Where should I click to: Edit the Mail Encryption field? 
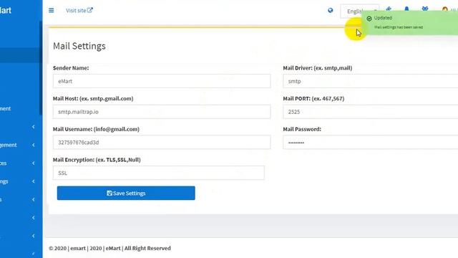tap(159, 173)
